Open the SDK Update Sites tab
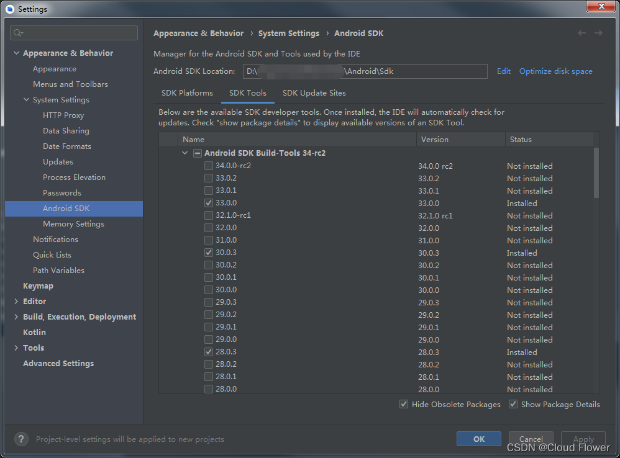Viewport: 620px width, 458px height. pos(314,92)
